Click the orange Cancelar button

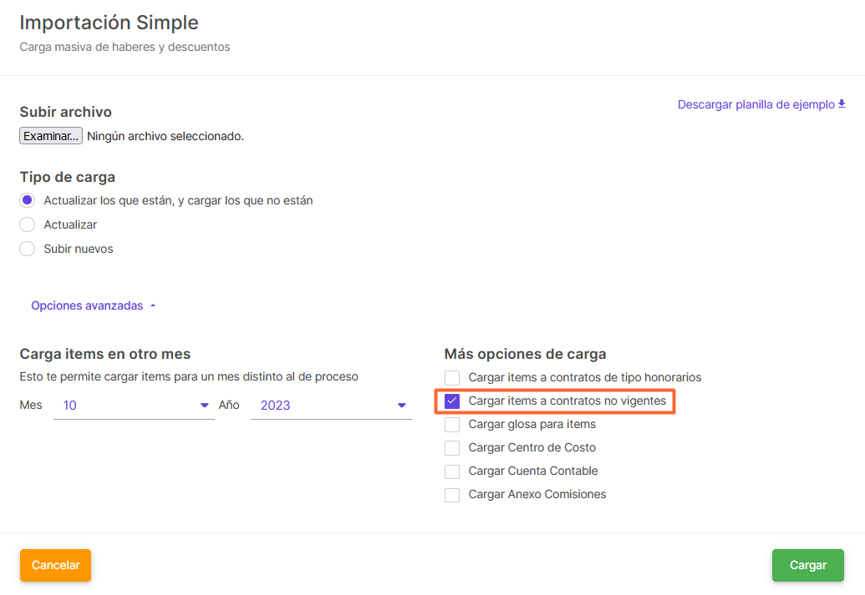(x=56, y=565)
